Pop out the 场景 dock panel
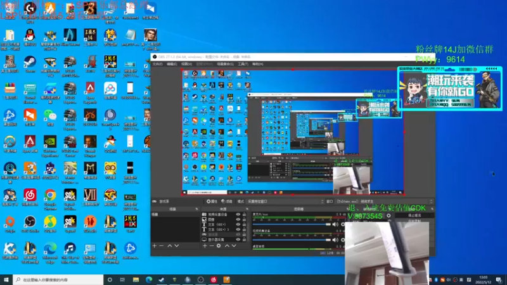Viewport: 507px width, 285px height. [x=196, y=209]
